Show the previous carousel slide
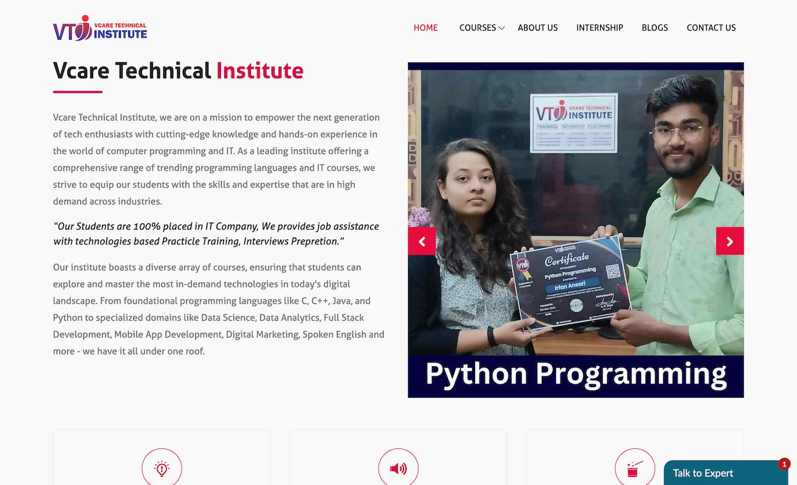The width and height of the screenshot is (797, 485). tap(422, 241)
